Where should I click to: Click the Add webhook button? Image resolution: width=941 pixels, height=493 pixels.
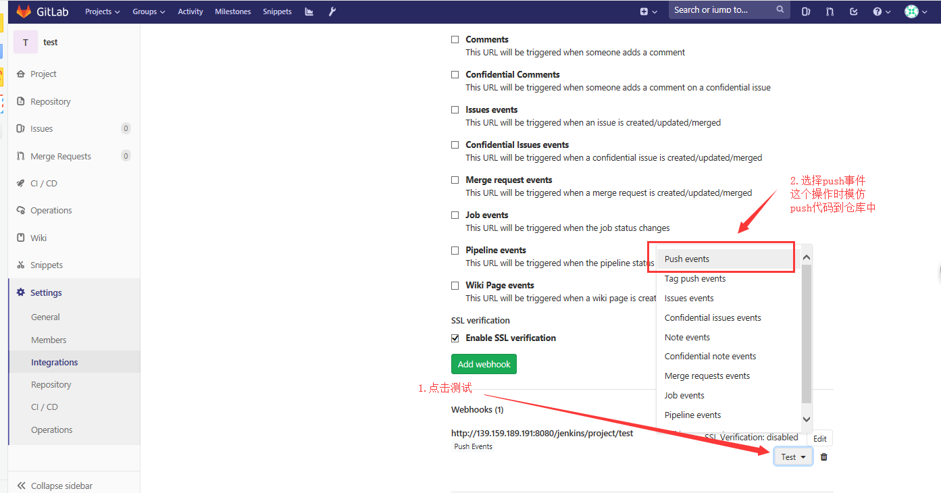click(484, 364)
